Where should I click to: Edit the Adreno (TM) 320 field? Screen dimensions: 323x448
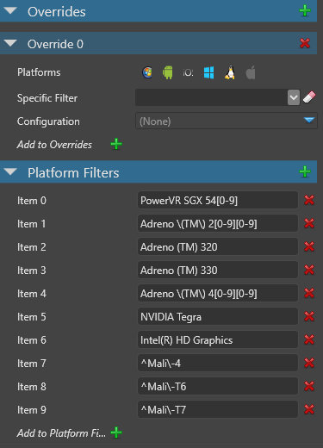click(218, 246)
